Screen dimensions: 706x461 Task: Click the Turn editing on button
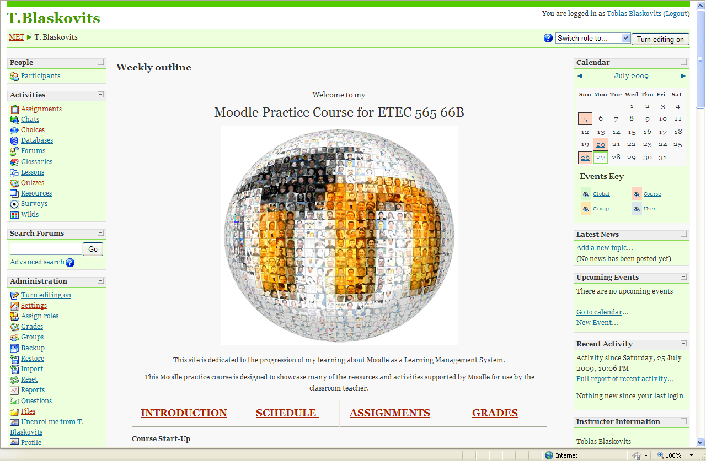point(660,39)
